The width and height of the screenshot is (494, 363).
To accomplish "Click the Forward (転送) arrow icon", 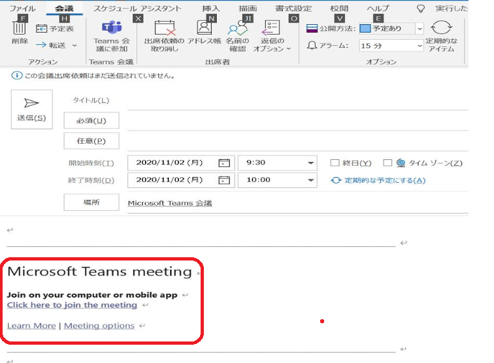I will [41, 45].
